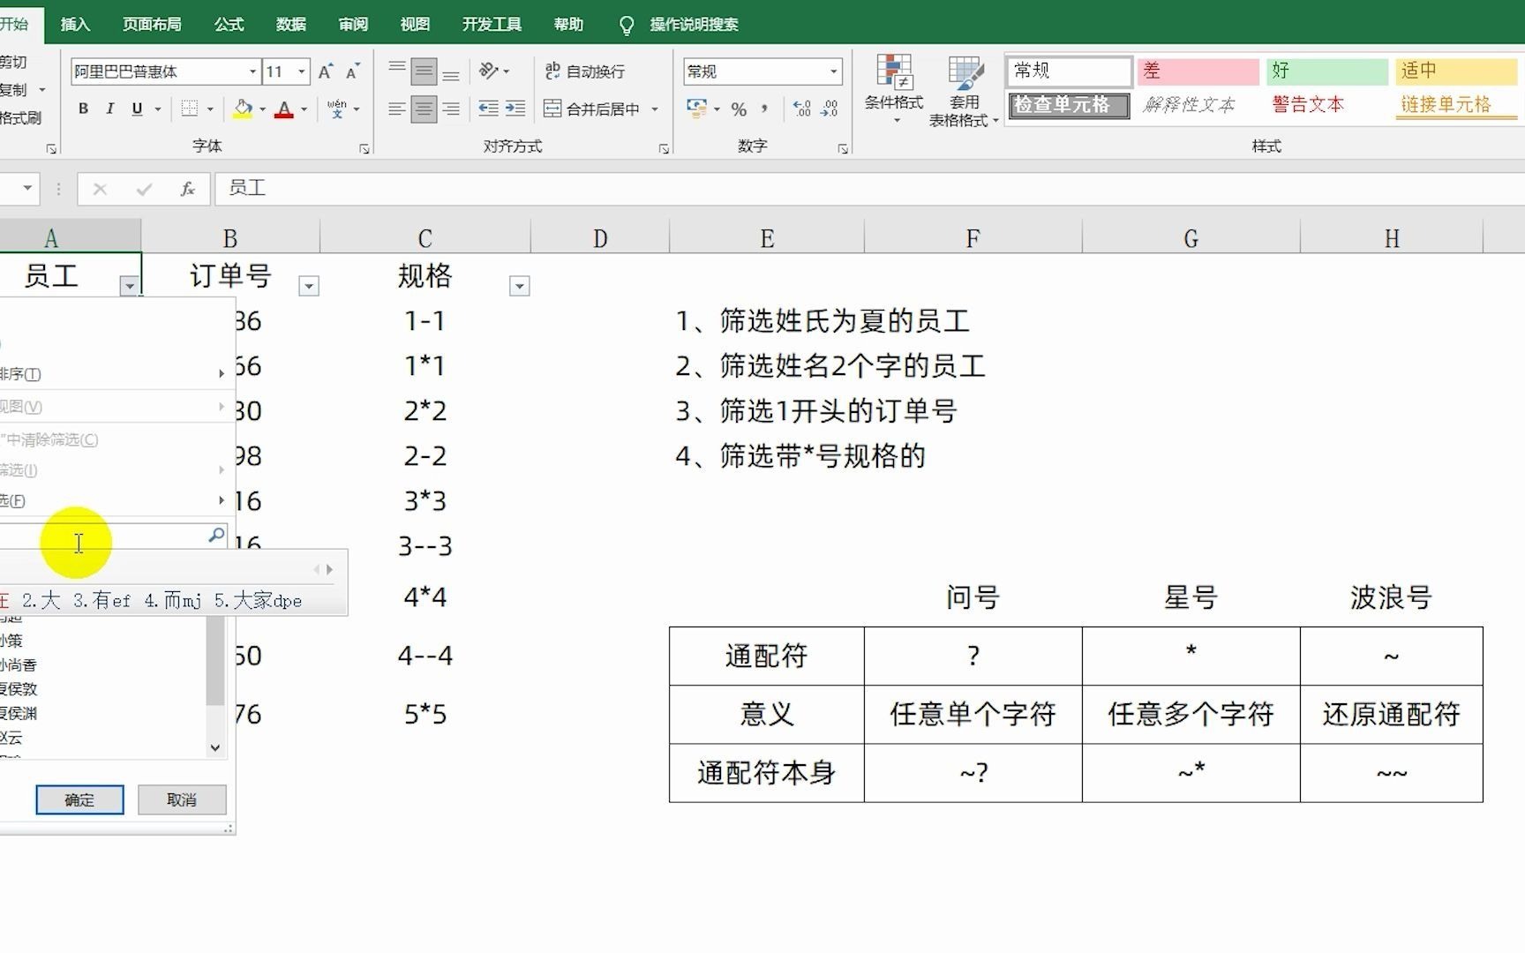Open the font name dropdown
The height and width of the screenshot is (953, 1525).
point(253,71)
